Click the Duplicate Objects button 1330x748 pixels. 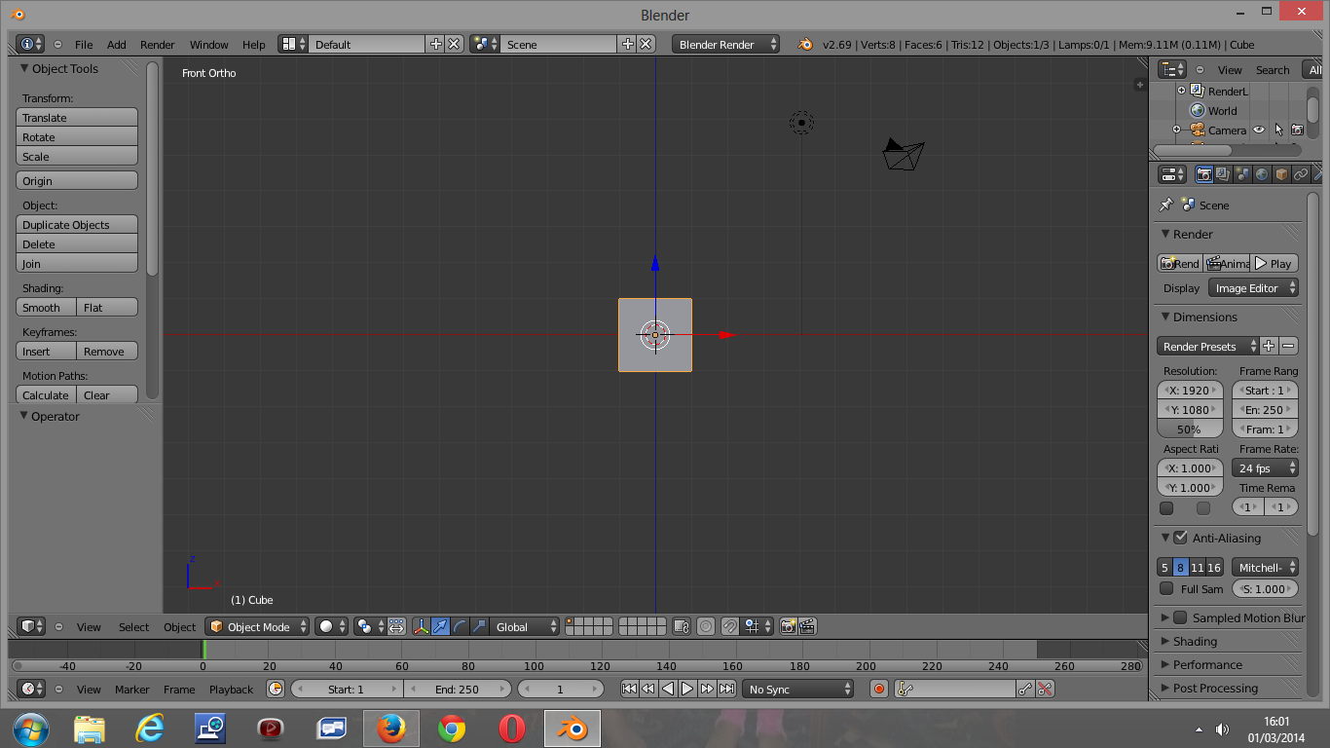(77, 224)
